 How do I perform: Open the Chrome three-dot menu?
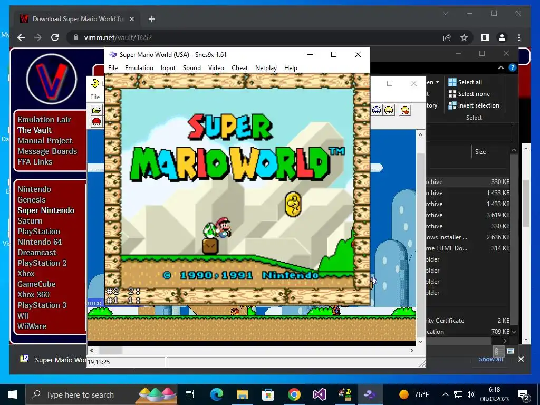coord(519,37)
